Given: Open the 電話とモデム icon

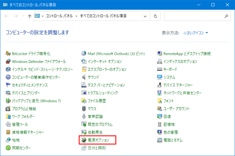Looking at the screenshot, I should (x=160, y=140).
